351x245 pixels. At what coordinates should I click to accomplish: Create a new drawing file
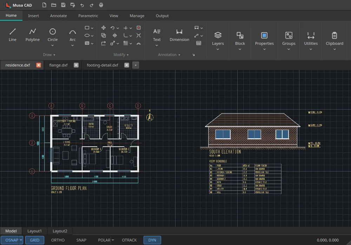coord(44,5)
